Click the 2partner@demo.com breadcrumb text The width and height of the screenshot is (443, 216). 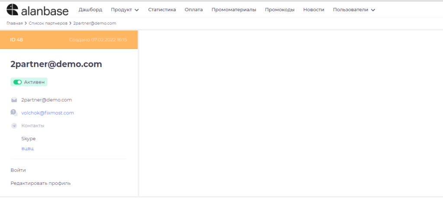95,23
